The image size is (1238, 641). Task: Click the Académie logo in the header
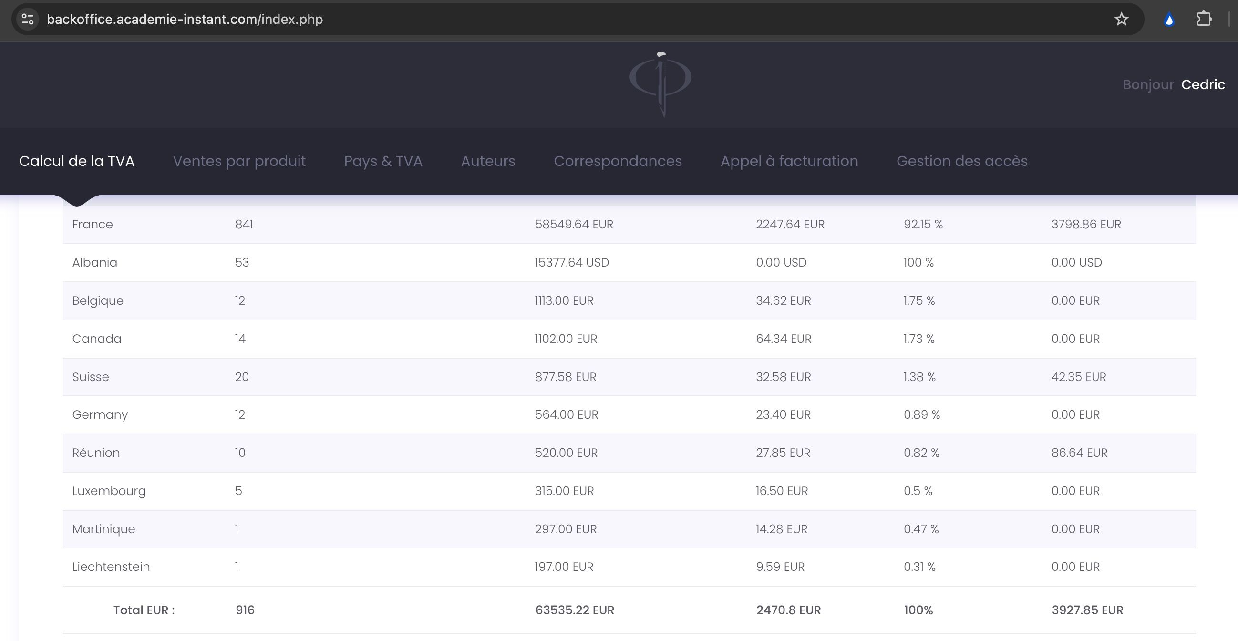coord(661,84)
